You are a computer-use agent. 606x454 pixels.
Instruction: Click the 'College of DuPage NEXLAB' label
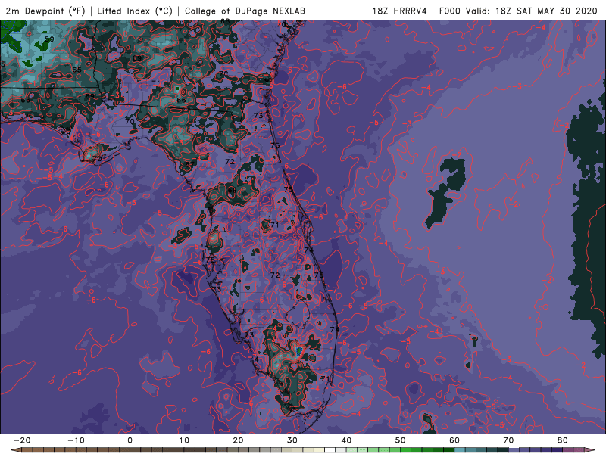click(x=245, y=11)
